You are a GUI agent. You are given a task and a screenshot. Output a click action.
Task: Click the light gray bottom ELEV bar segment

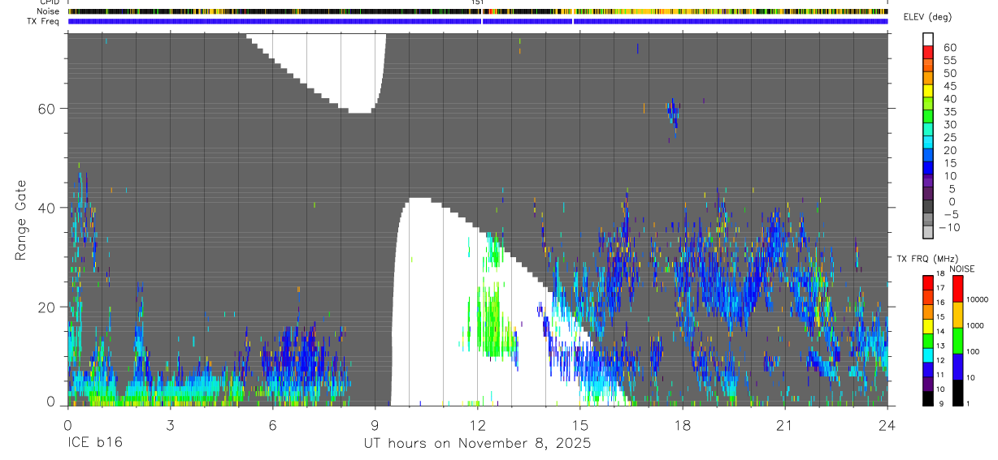929,234
